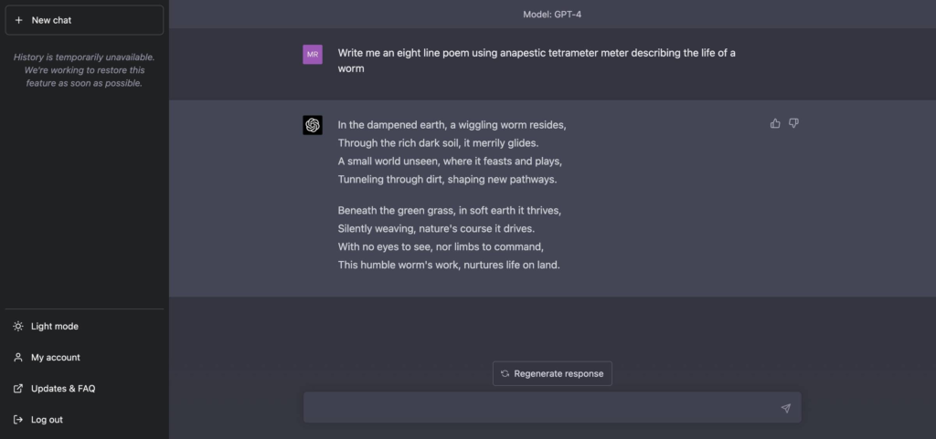
Task: Focus the message input field
Action: tap(539, 408)
